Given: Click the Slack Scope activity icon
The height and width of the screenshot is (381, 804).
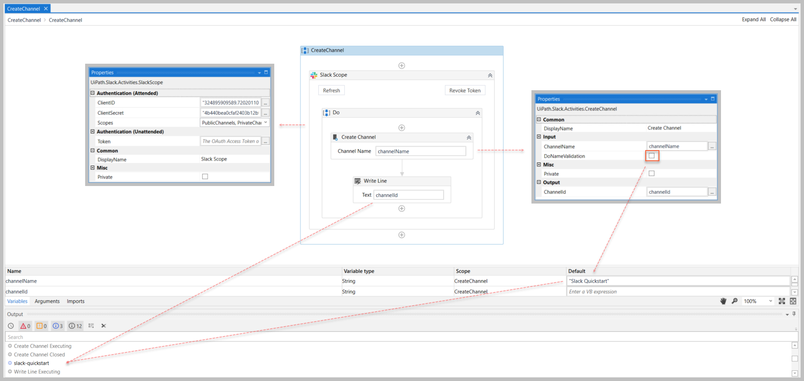Looking at the screenshot, I should pyautogui.click(x=314, y=75).
